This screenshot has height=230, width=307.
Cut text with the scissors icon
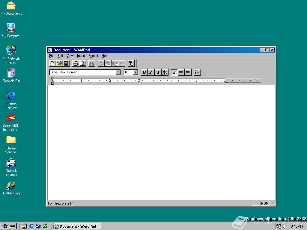click(x=101, y=63)
